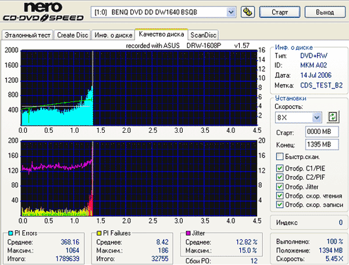Screen dimensions: 349x265
Task: Click the PI Errors maximum value 1064
Action: tap(72, 251)
